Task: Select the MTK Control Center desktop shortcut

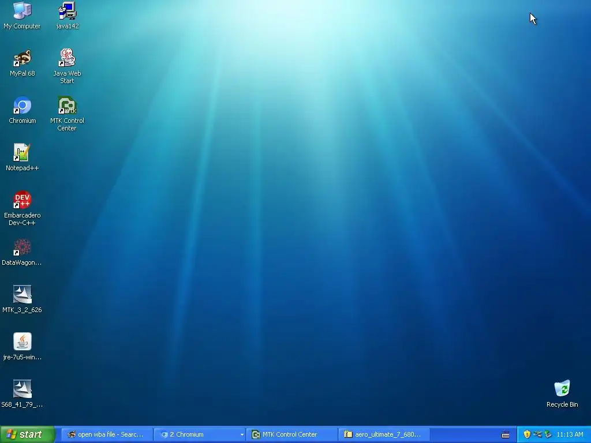Action: coord(67,114)
